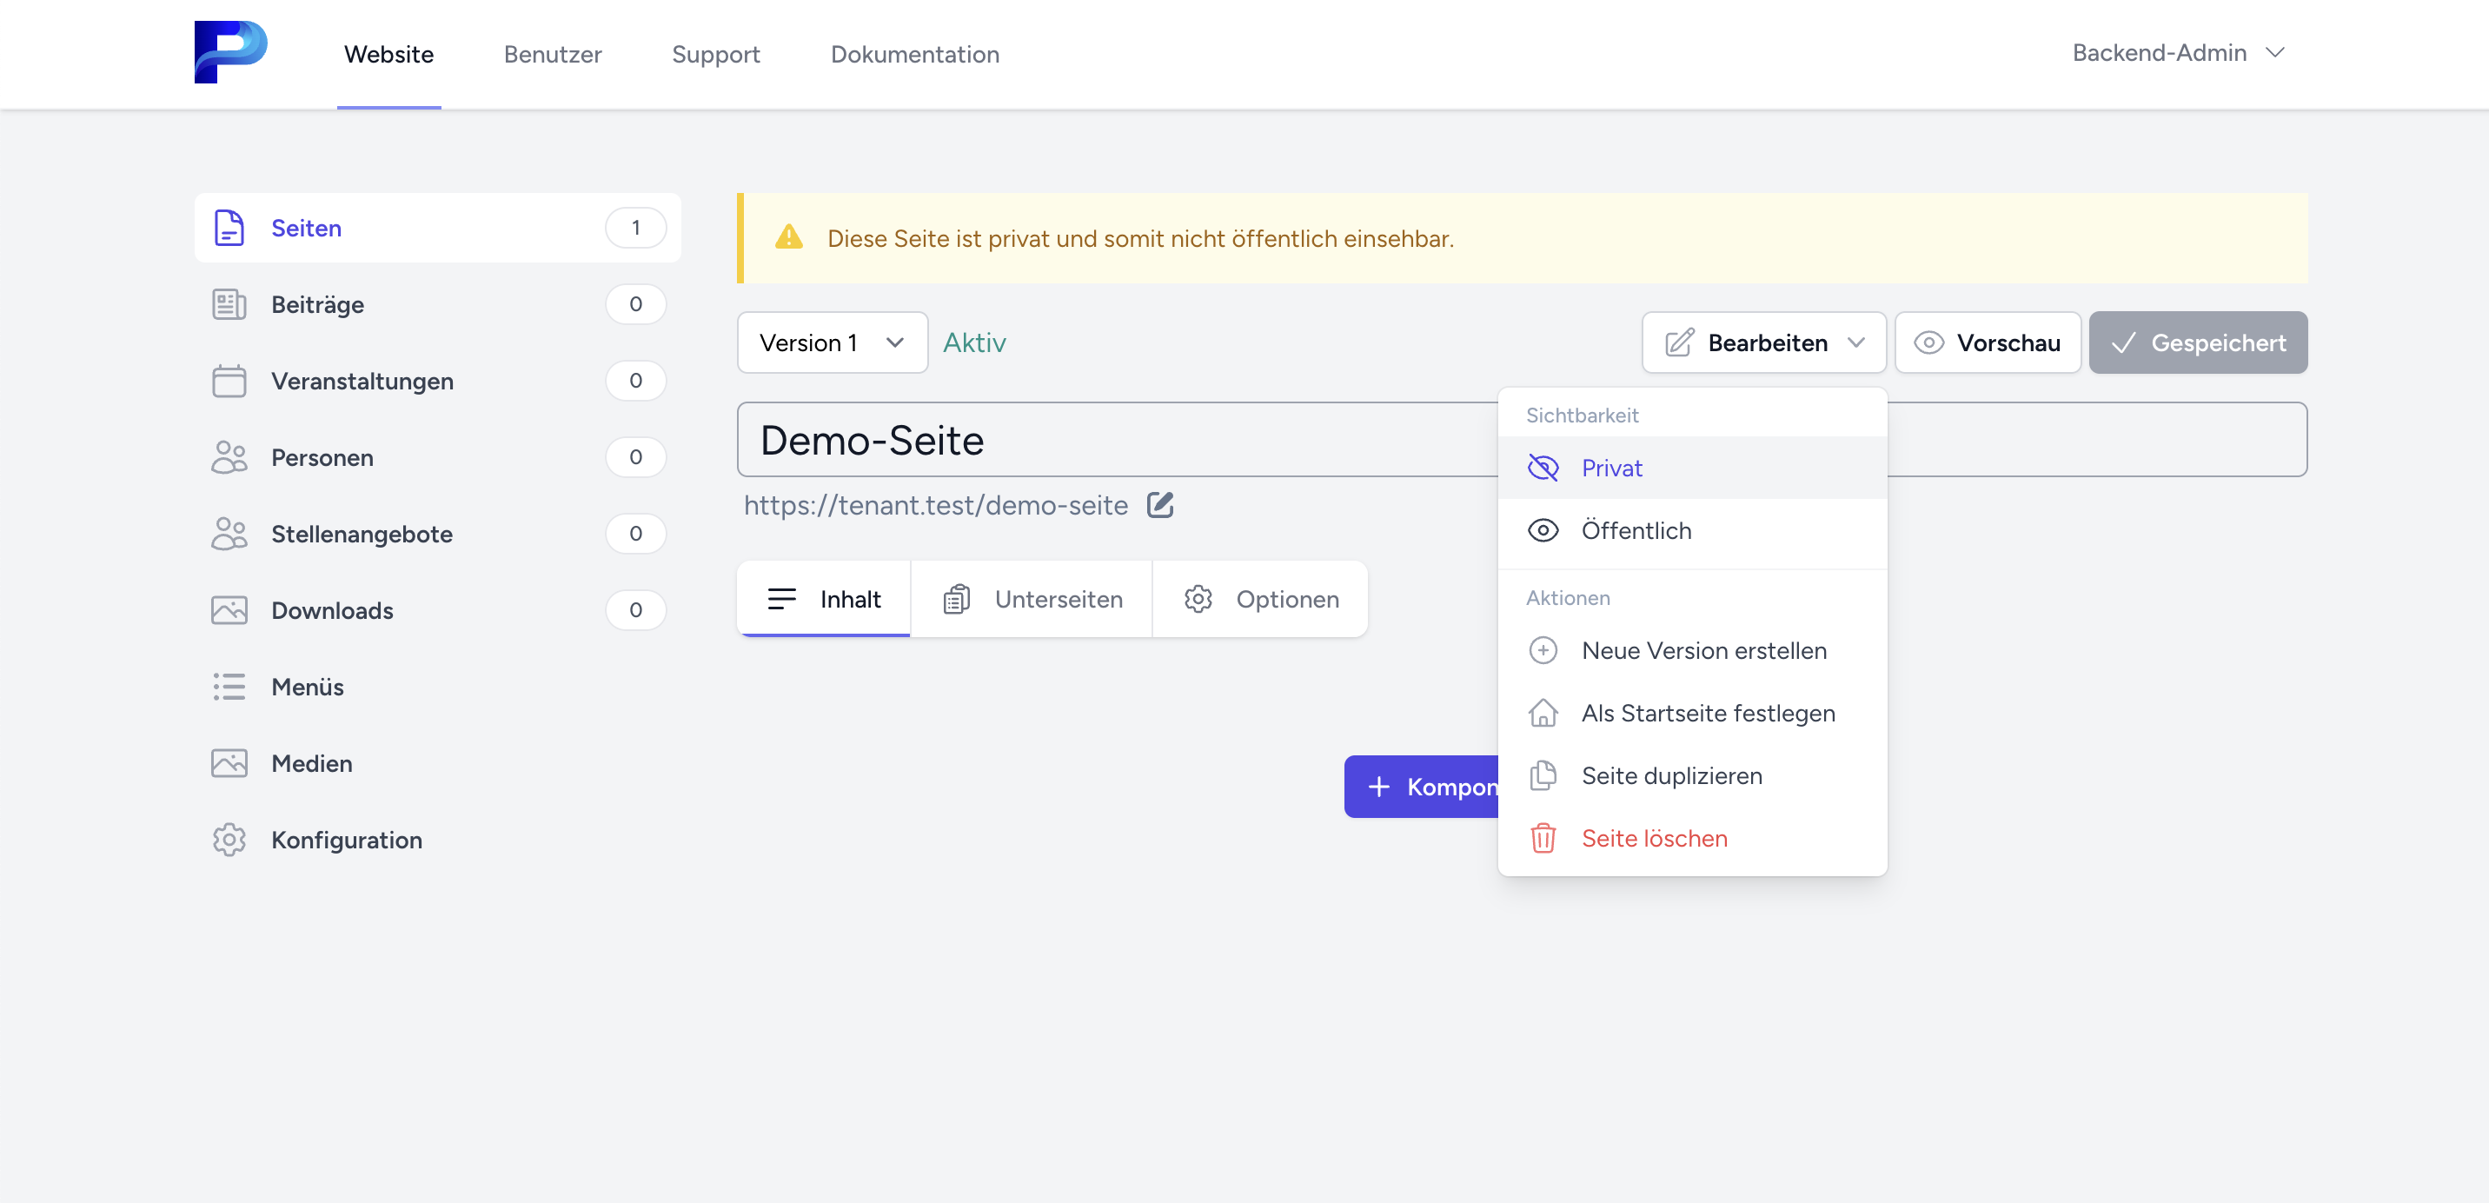Click the house icon for Als Startseite festlegen

point(1542,713)
